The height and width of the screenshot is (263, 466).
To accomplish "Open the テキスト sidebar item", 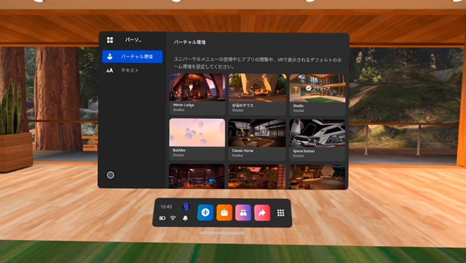I will coord(129,71).
